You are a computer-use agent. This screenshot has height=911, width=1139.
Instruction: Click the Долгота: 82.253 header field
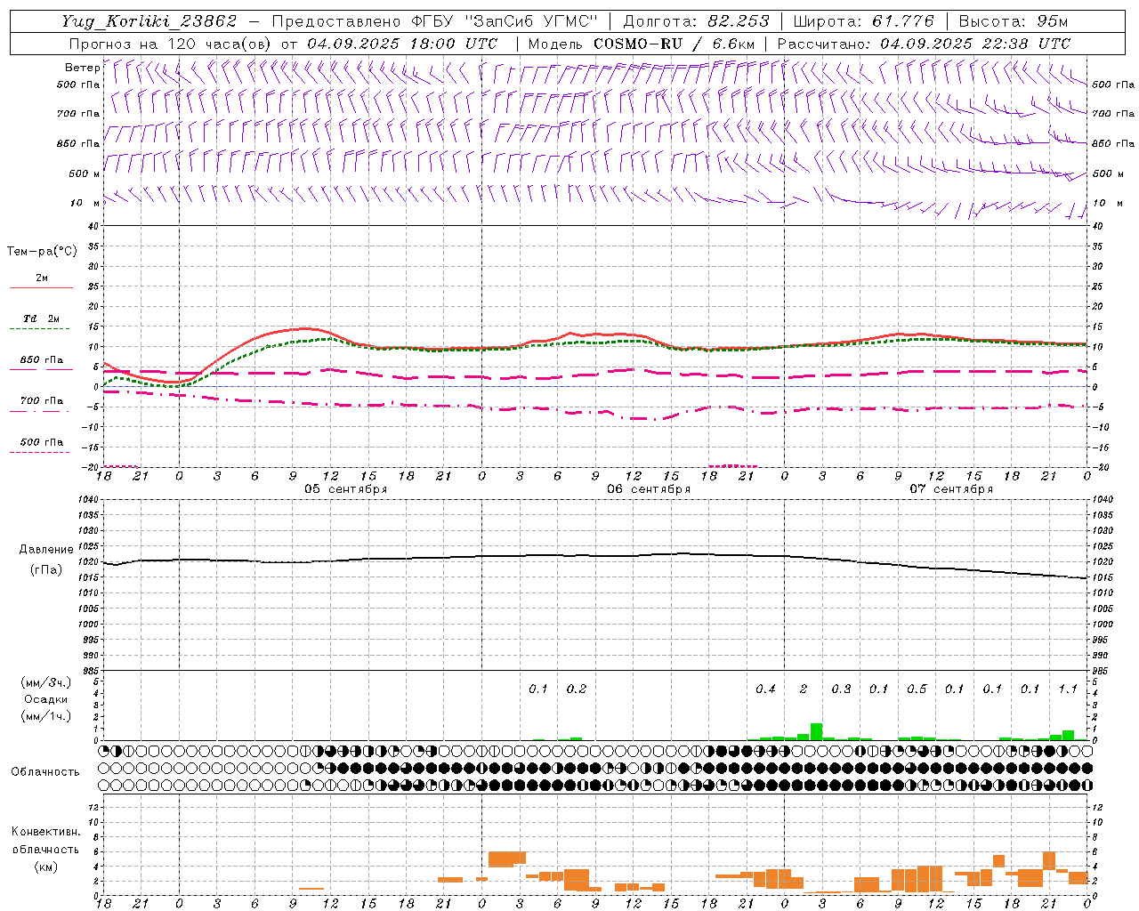click(697, 21)
